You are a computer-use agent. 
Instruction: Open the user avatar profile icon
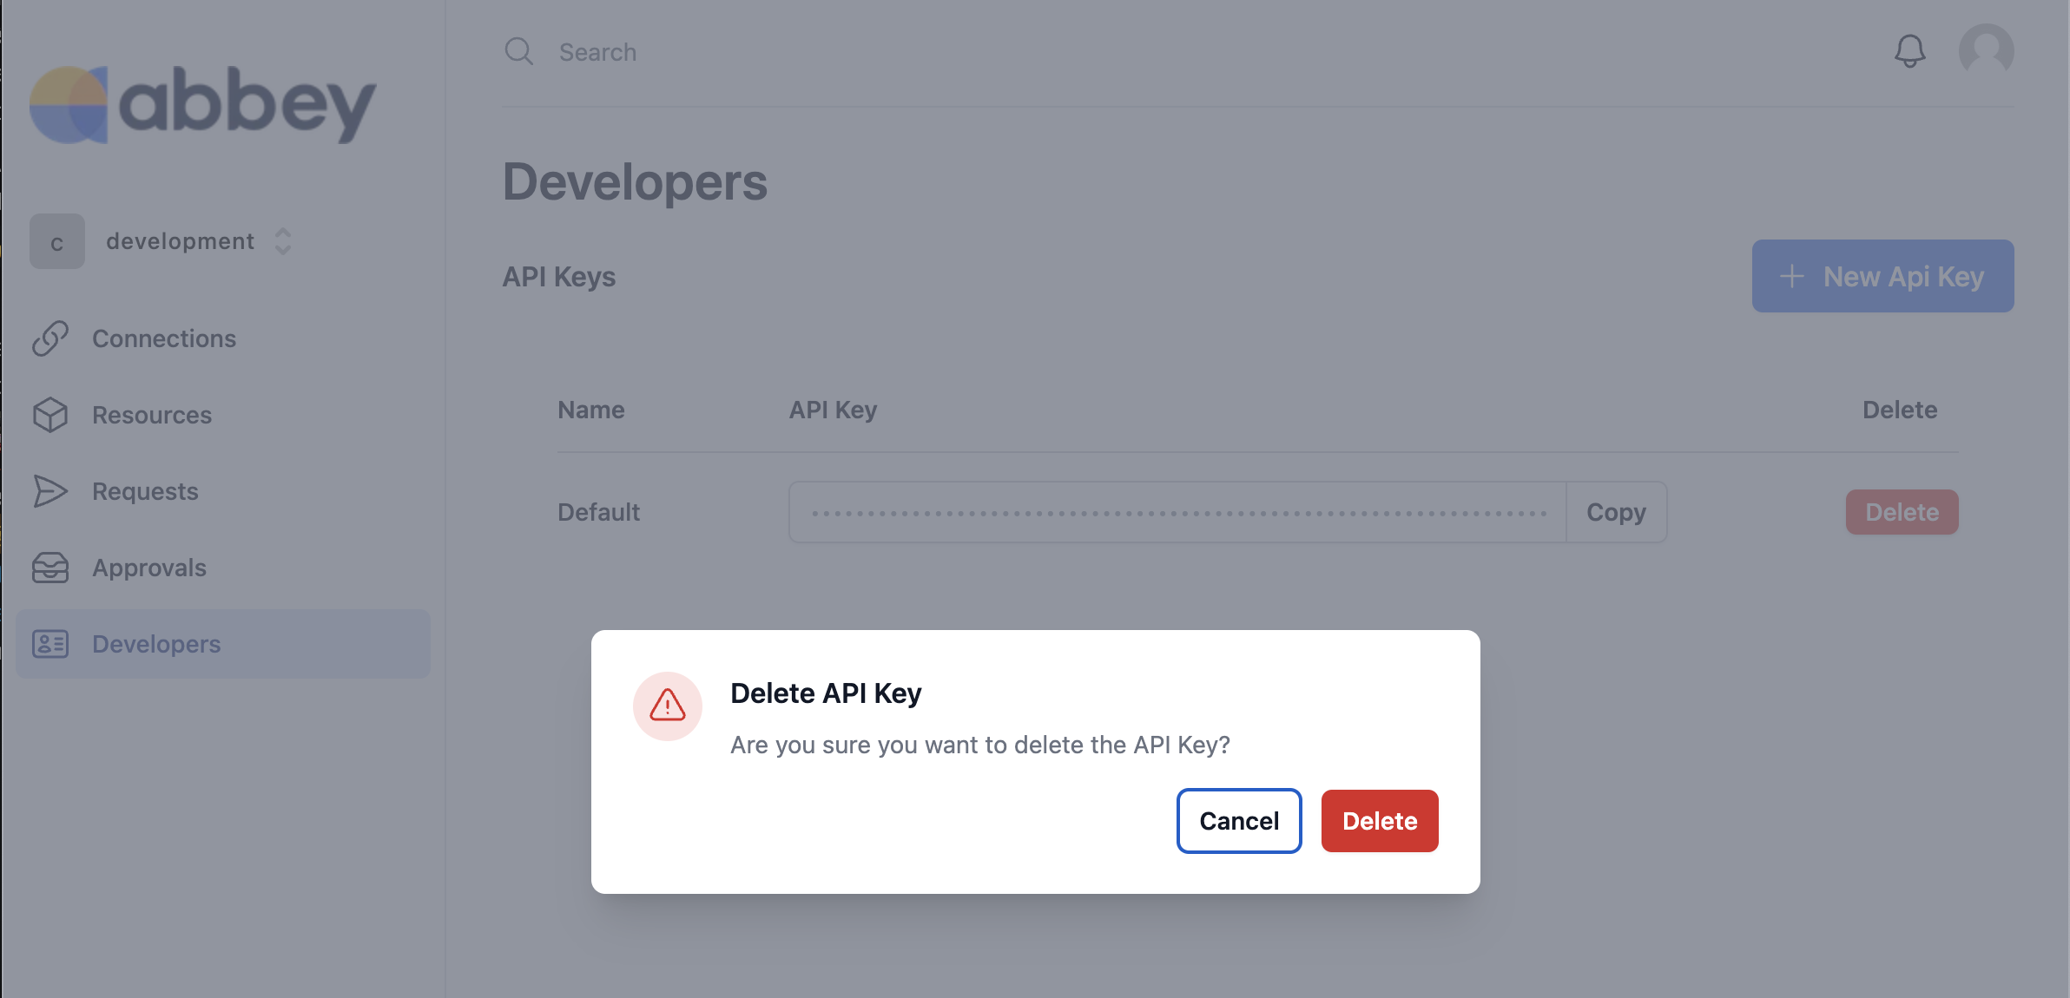coord(1986,51)
